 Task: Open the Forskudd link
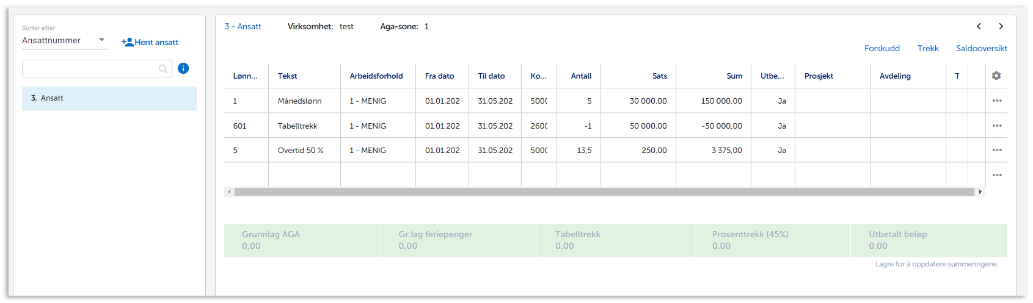[882, 48]
